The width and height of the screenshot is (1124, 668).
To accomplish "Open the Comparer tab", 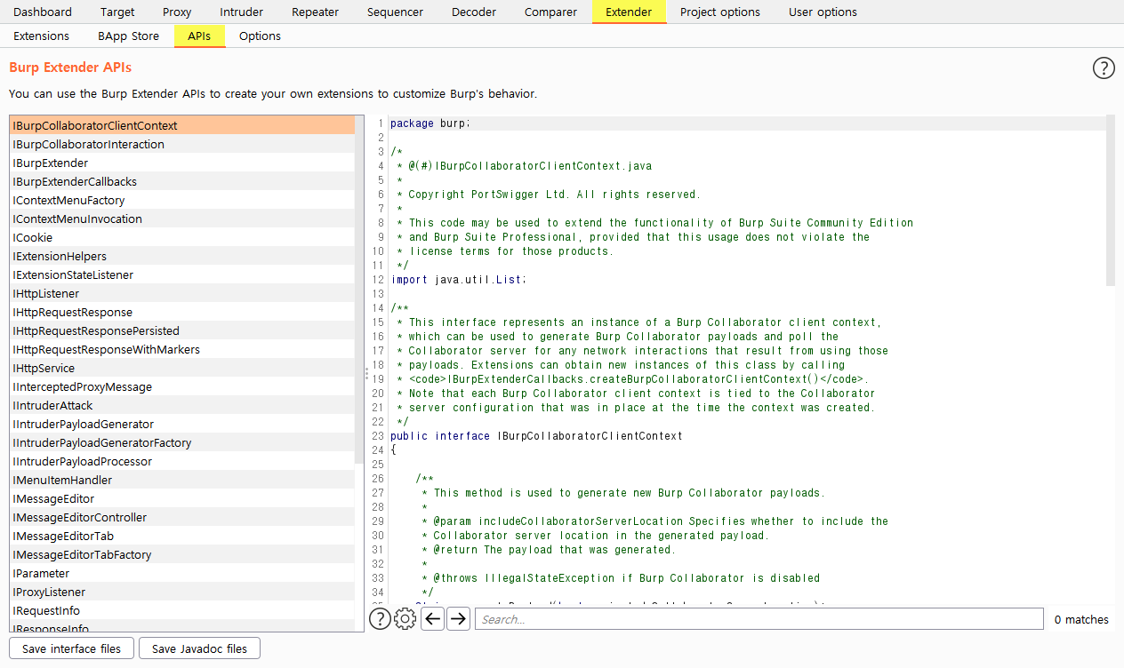I will (x=550, y=12).
